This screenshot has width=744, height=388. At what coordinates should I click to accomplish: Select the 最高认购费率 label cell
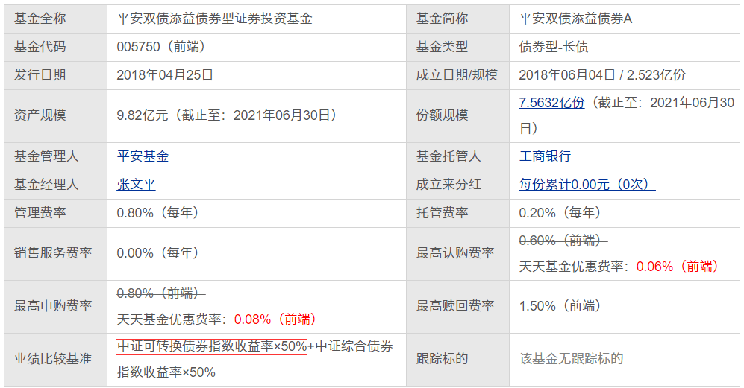[458, 254]
